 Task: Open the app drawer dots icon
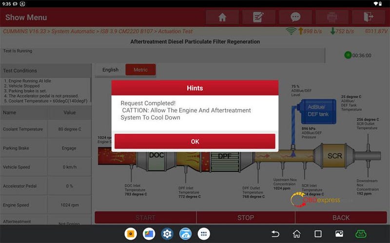tap(204, 234)
